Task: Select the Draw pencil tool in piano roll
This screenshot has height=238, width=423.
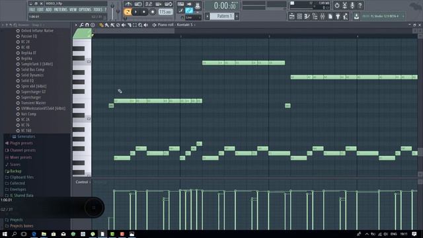Action: 101,25
